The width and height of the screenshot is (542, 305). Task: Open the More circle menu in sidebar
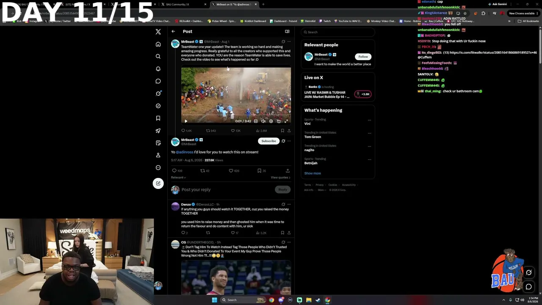point(158,167)
